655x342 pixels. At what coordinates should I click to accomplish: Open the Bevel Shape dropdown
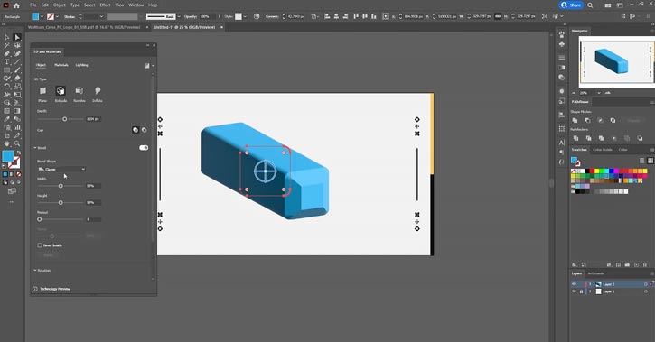click(x=61, y=169)
